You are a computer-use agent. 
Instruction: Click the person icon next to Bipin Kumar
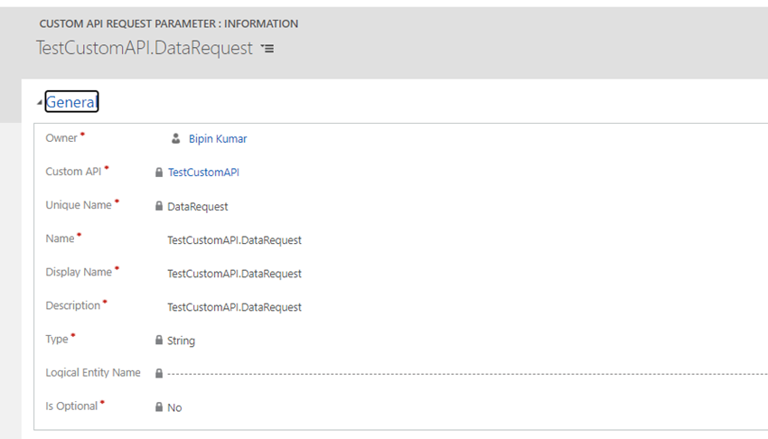pos(176,139)
